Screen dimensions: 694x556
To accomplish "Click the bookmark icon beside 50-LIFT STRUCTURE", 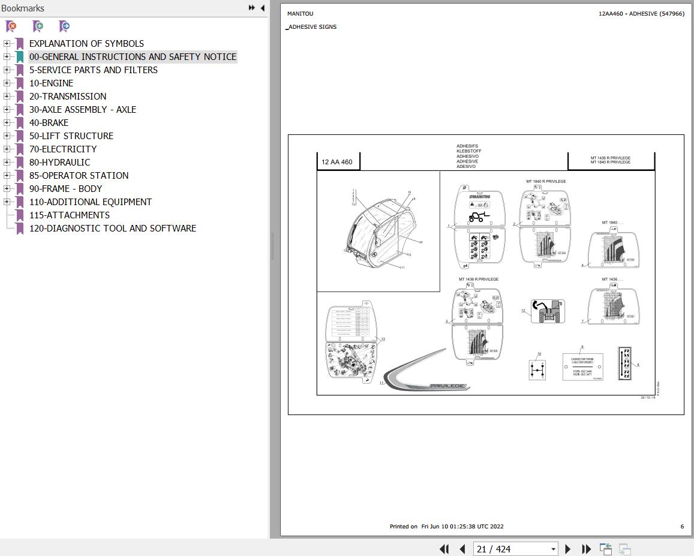I will click(19, 136).
